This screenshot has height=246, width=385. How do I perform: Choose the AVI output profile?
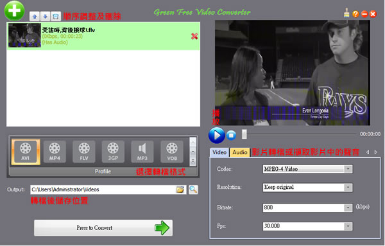click(26, 152)
